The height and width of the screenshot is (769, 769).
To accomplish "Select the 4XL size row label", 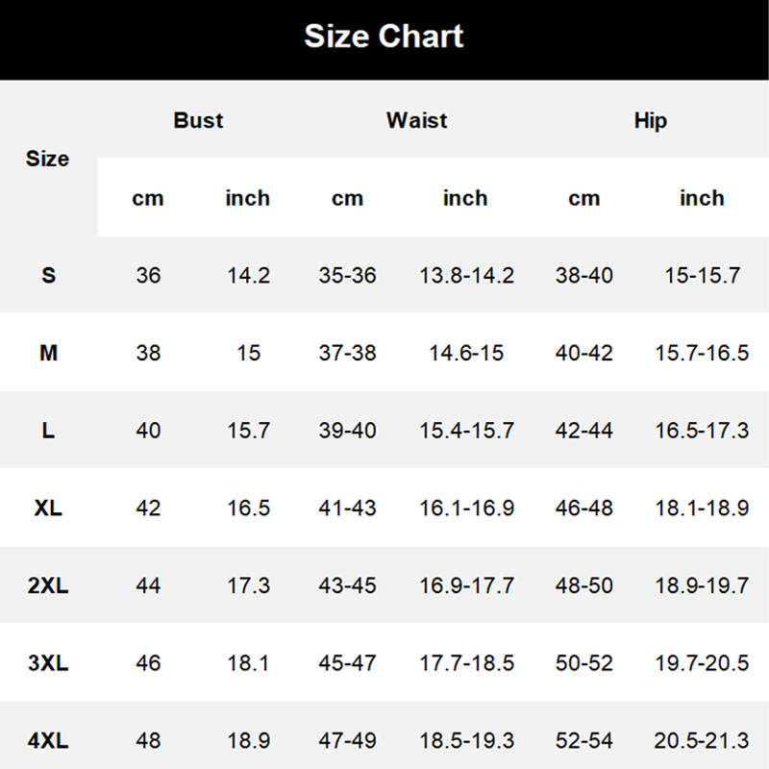I will (48, 740).
